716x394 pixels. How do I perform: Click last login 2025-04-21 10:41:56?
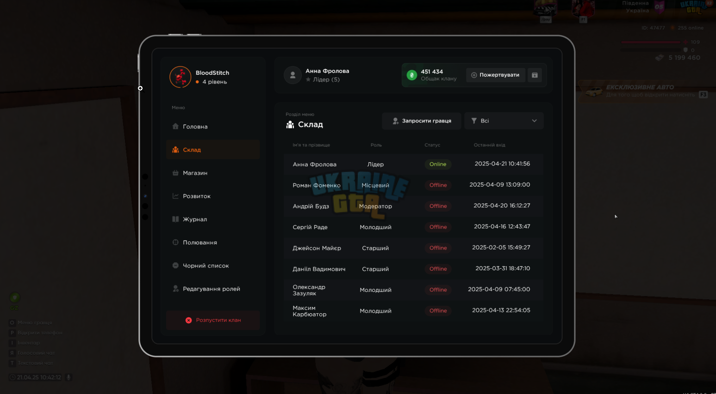point(502,164)
